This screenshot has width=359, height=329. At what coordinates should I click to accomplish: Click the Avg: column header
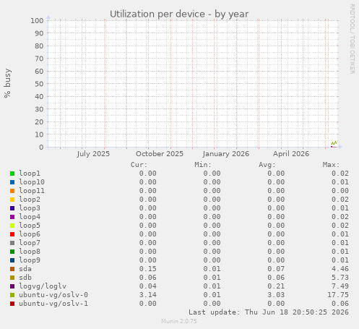(267, 165)
